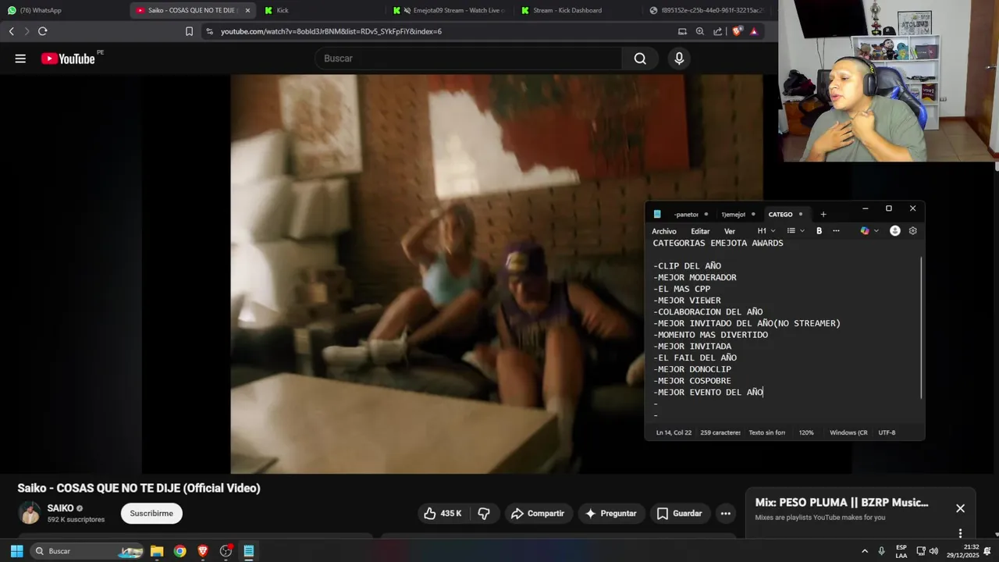Click the YouTube search magnifier button

pos(640,59)
